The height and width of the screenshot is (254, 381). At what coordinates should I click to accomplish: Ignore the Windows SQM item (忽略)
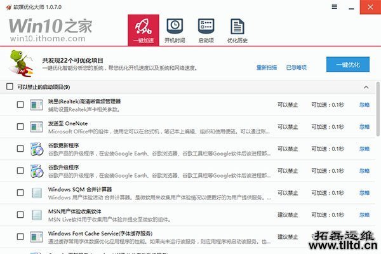[x=364, y=193]
